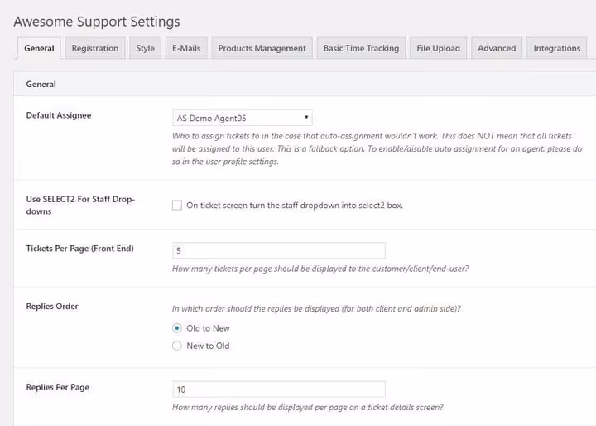Click the default assignee fallback description text
This screenshot has height=426, width=596.
coord(377,148)
